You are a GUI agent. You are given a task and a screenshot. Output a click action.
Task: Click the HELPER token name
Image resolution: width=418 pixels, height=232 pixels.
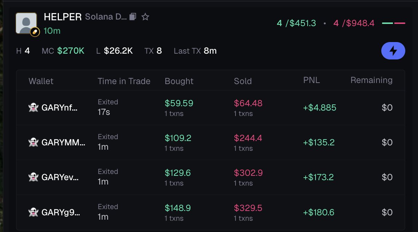(x=63, y=17)
